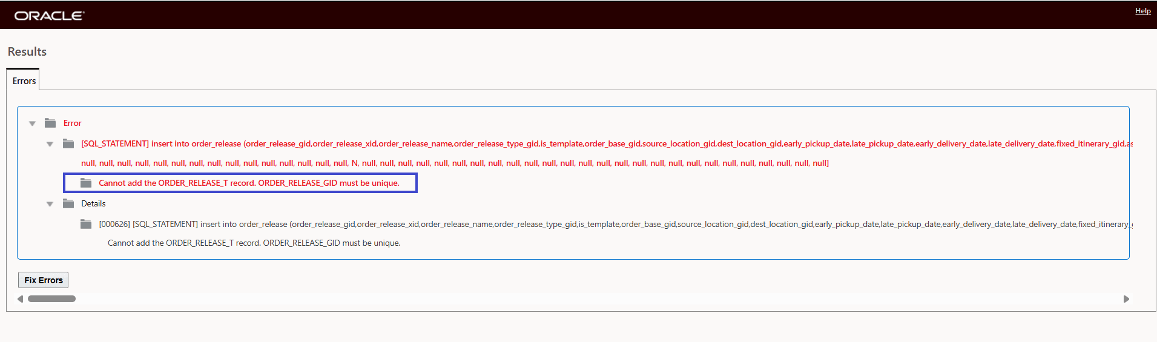This screenshot has height=342, width=1157.
Task: Select the [000626] SQL_STATEMENT detail row
Action: (616, 224)
